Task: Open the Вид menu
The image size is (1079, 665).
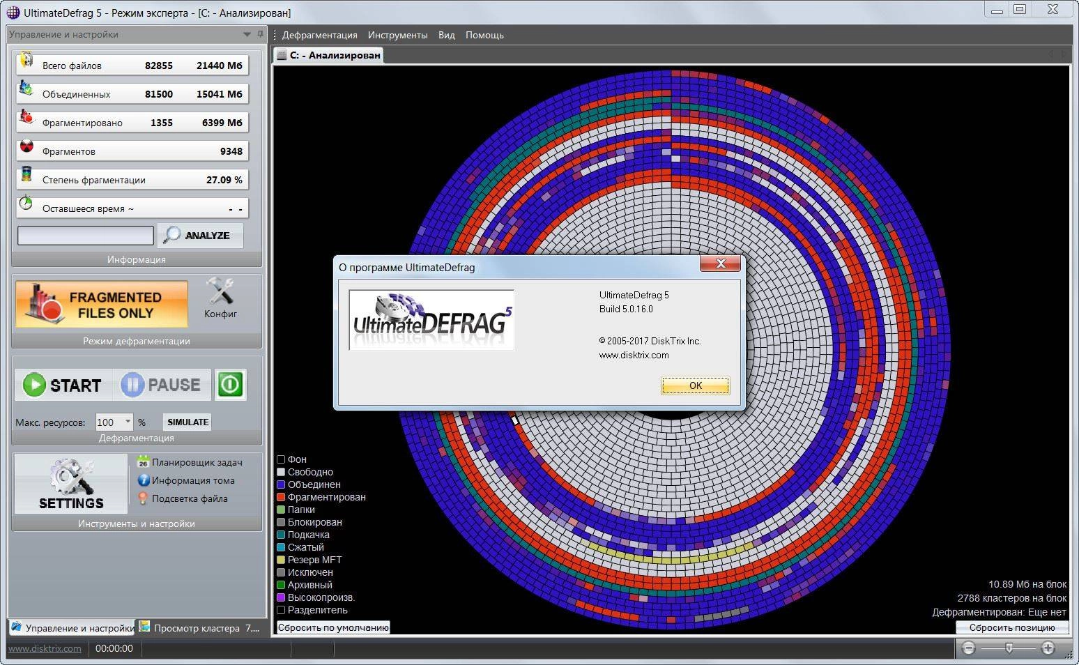Action: point(446,35)
